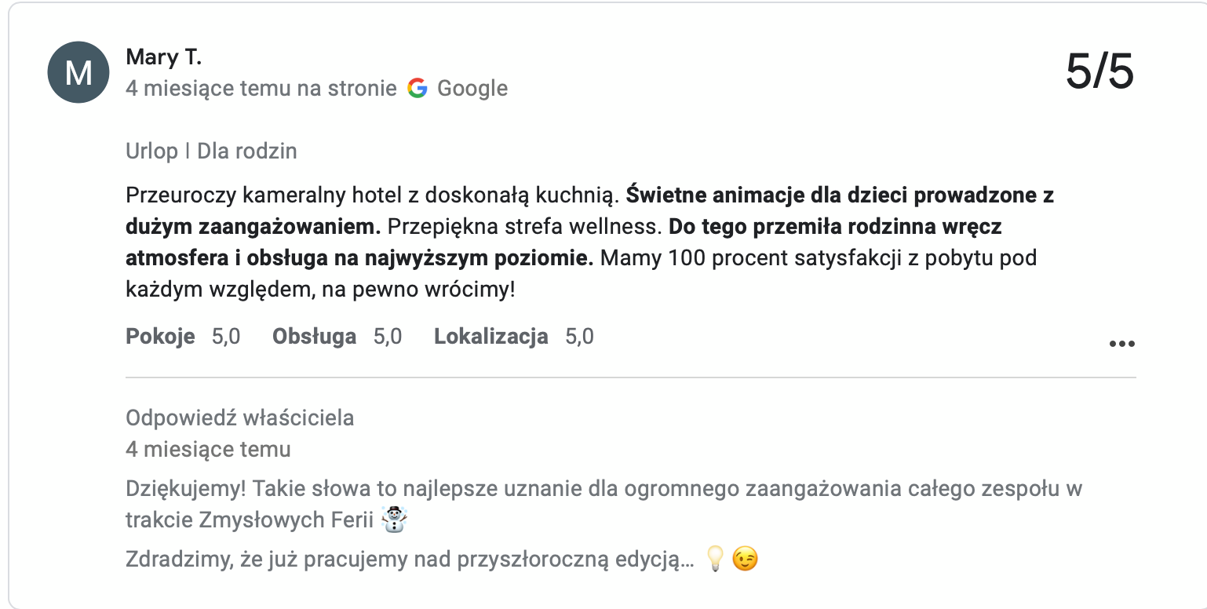The width and height of the screenshot is (1207, 609).
Task: Open the three-dot options menu for the review
Action: coord(1122,341)
